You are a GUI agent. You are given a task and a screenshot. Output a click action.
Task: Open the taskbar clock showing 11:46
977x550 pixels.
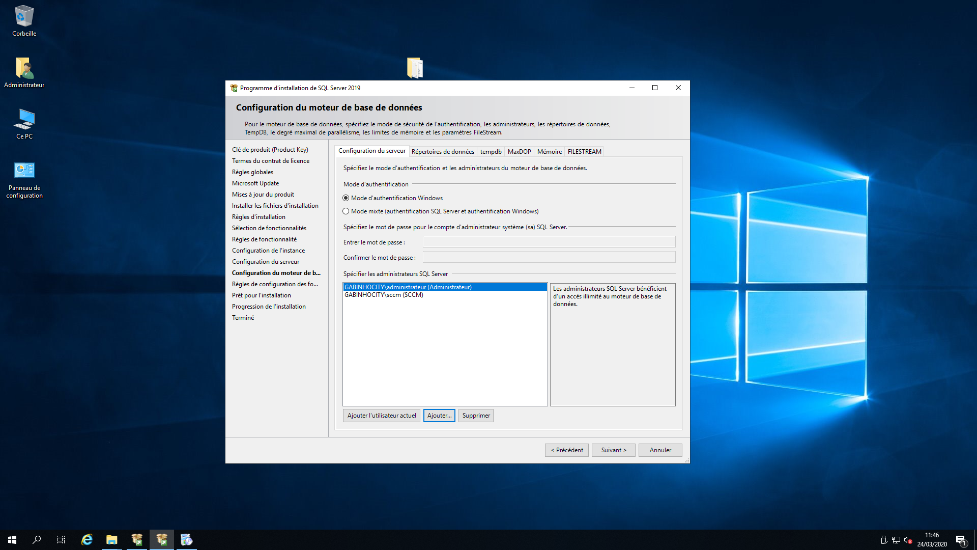tap(932, 540)
